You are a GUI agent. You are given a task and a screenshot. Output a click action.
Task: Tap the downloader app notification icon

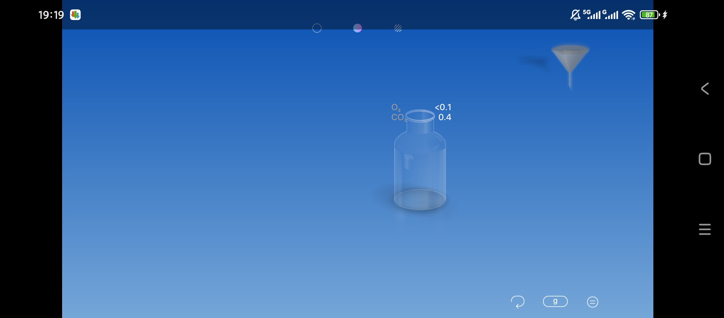(75, 15)
